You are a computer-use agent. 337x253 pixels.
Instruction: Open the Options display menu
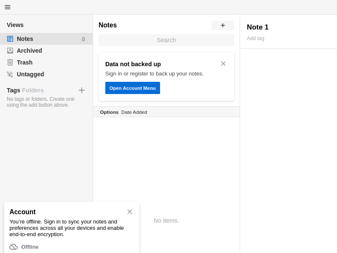(109, 112)
